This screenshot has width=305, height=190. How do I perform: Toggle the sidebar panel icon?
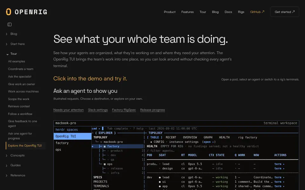(10, 24)
